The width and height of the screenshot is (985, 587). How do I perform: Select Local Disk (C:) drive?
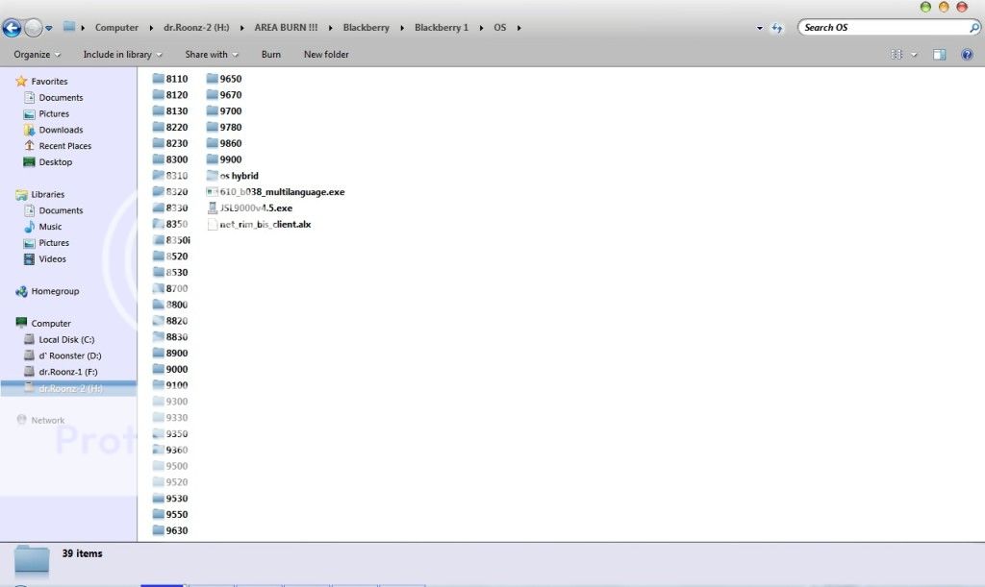coord(66,340)
